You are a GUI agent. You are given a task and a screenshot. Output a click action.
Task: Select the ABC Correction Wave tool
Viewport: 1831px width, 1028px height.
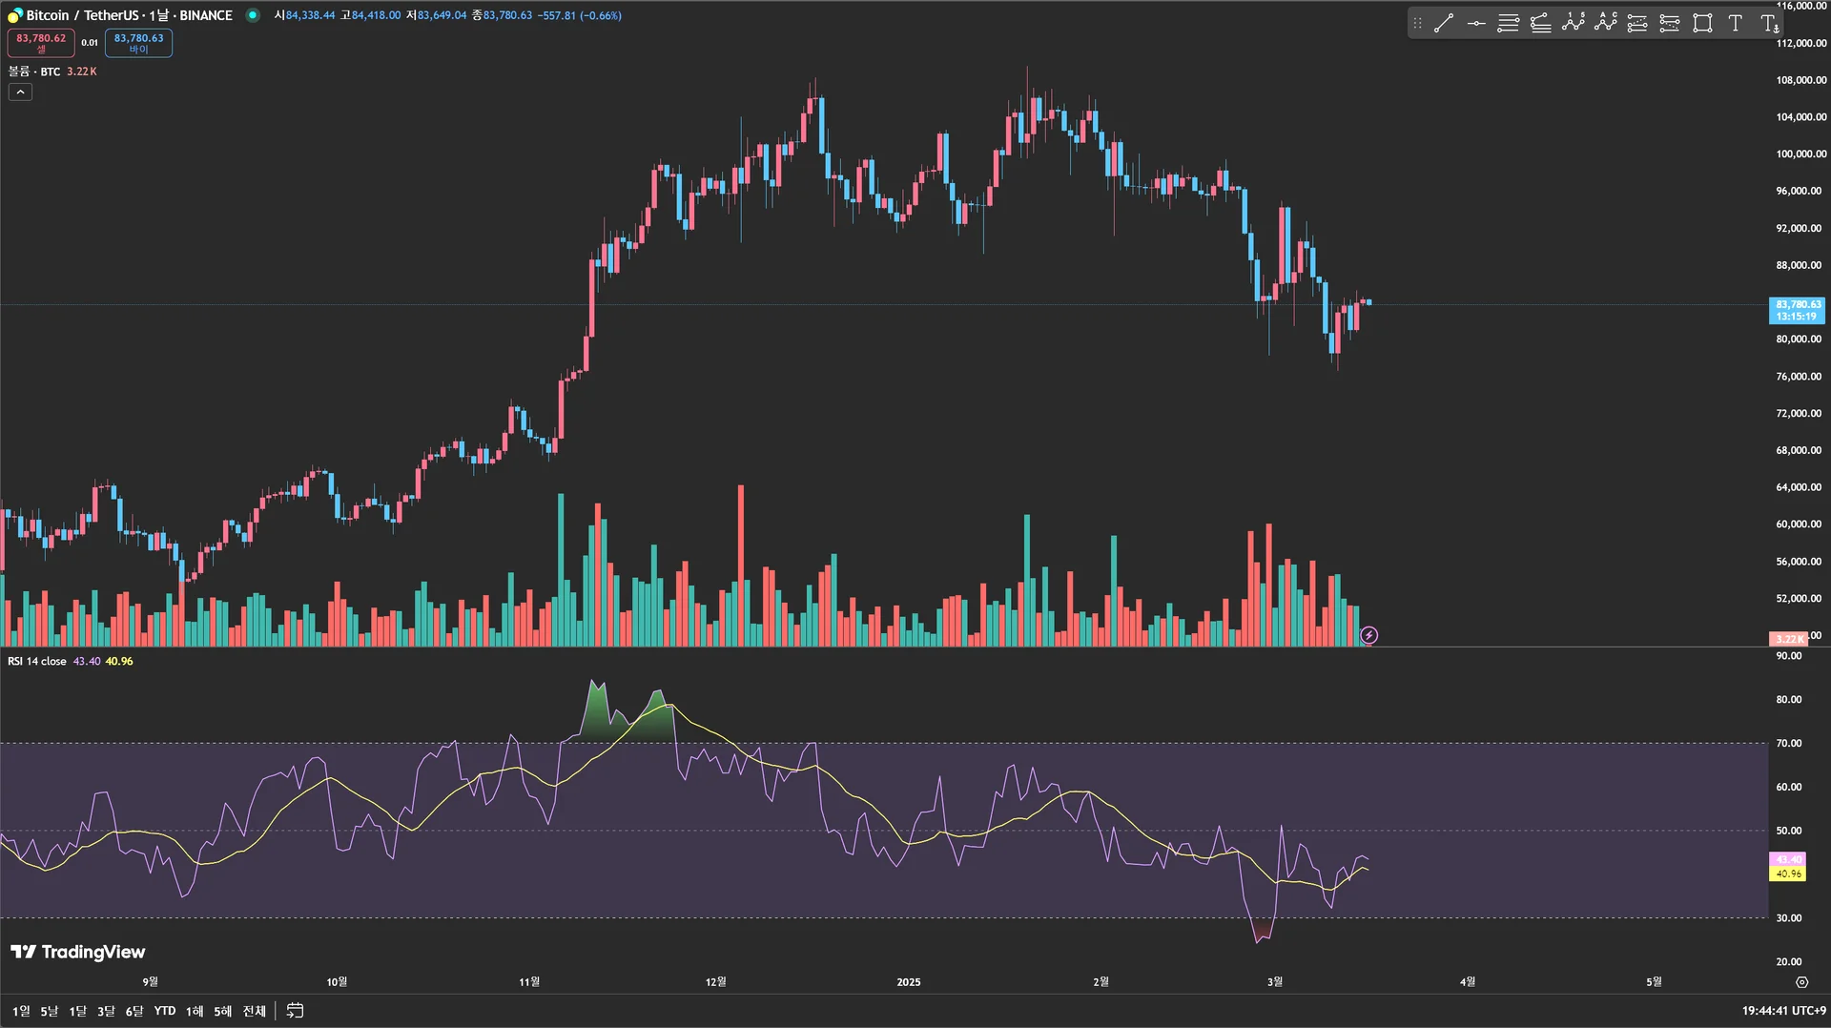(1606, 24)
